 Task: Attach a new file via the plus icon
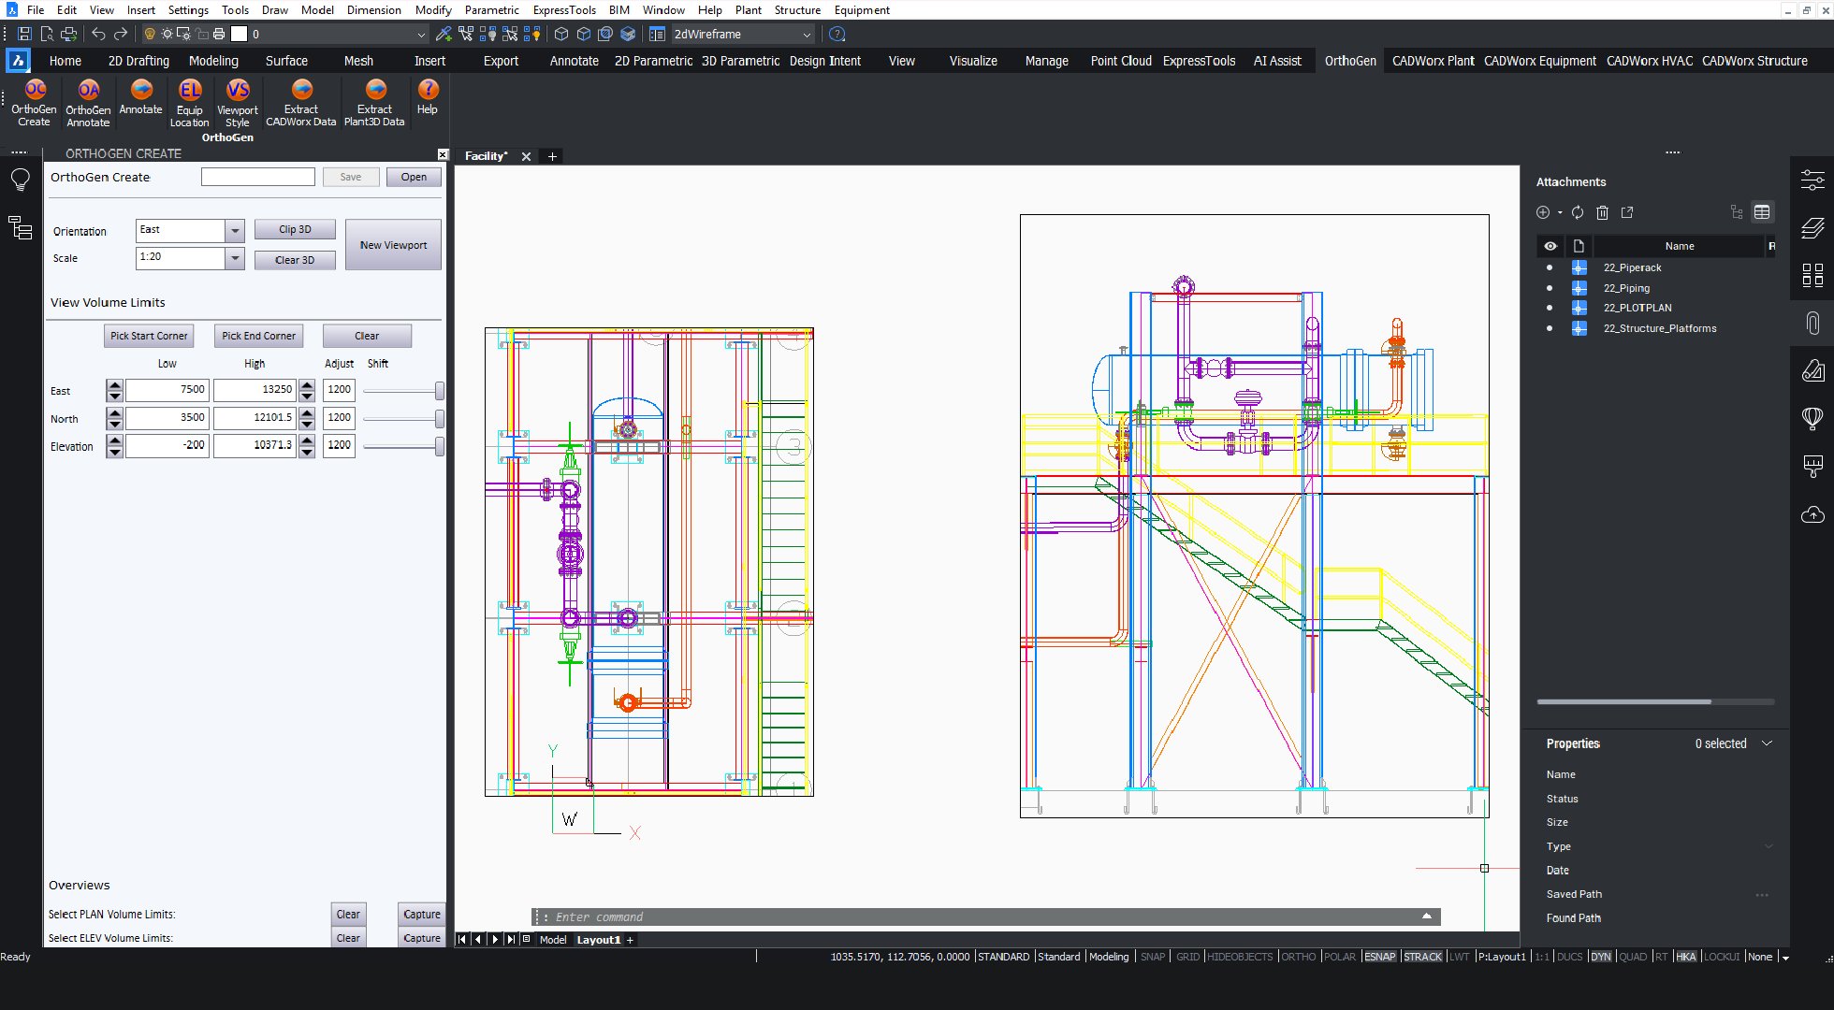point(1543,212)
